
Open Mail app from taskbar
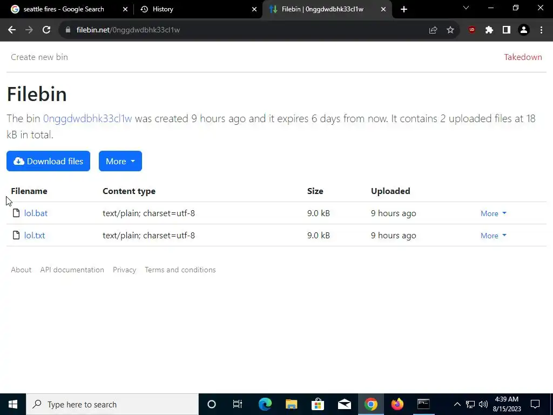344,404
